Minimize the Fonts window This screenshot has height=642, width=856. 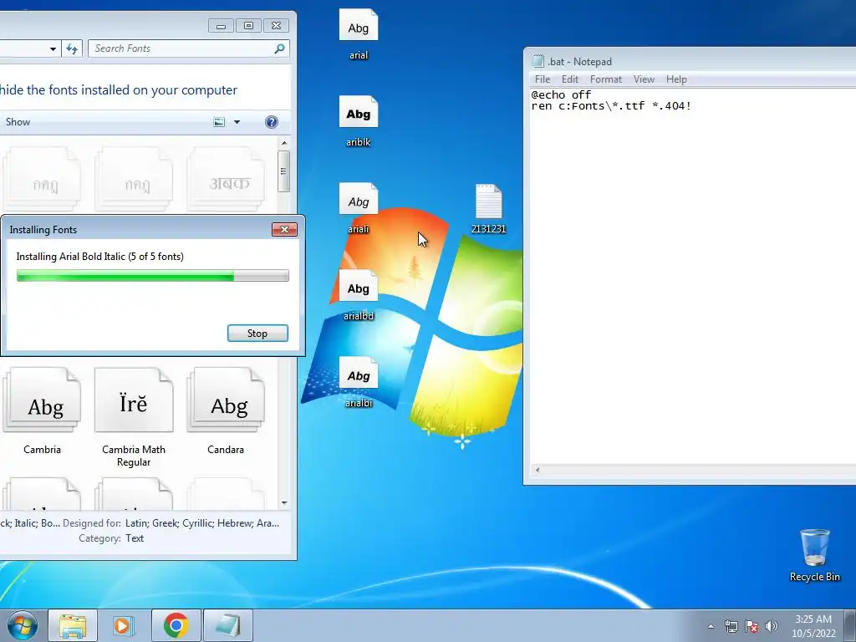[x=221, y=26]
